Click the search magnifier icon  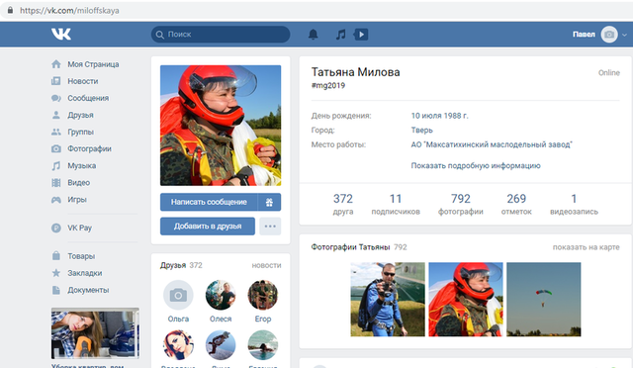pyautogui.click(x=160, y=35)
